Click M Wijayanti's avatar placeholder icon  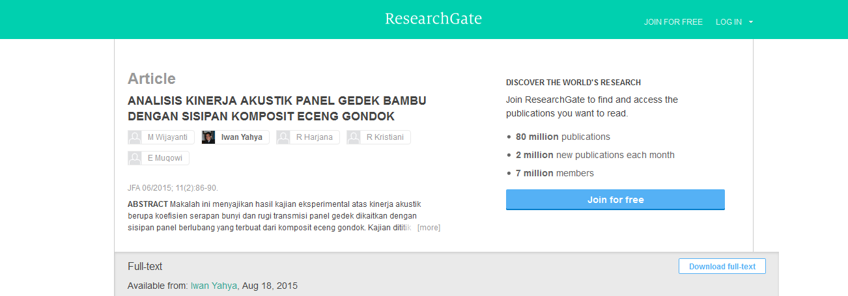[135, 137]
